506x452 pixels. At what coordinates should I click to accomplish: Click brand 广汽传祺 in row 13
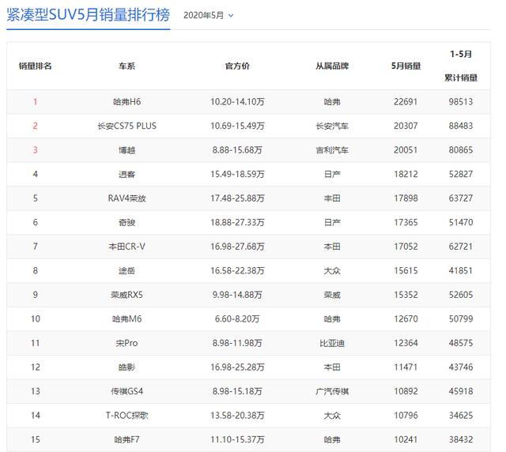coord(332,391)
